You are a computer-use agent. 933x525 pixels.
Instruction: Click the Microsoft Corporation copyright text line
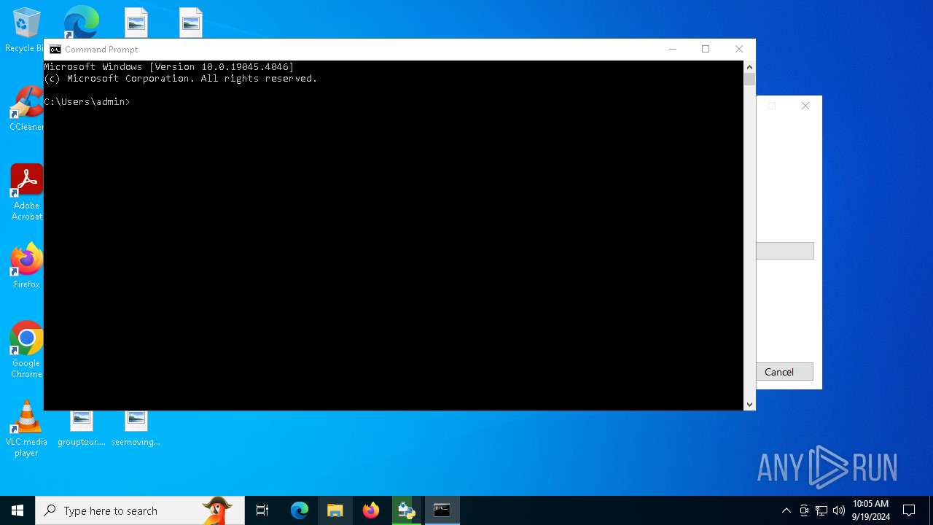pos(181,79)
